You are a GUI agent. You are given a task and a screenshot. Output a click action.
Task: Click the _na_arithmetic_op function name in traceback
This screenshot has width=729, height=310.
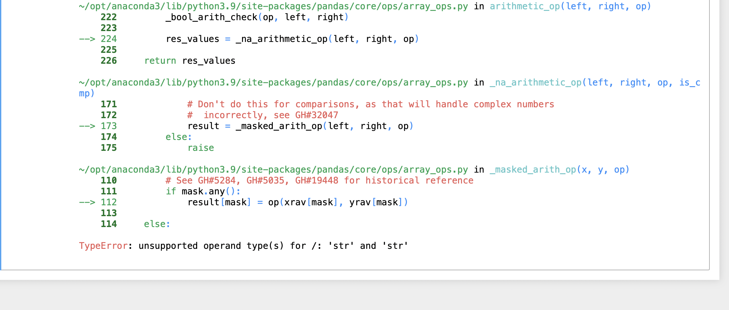(x=536, y=83)
